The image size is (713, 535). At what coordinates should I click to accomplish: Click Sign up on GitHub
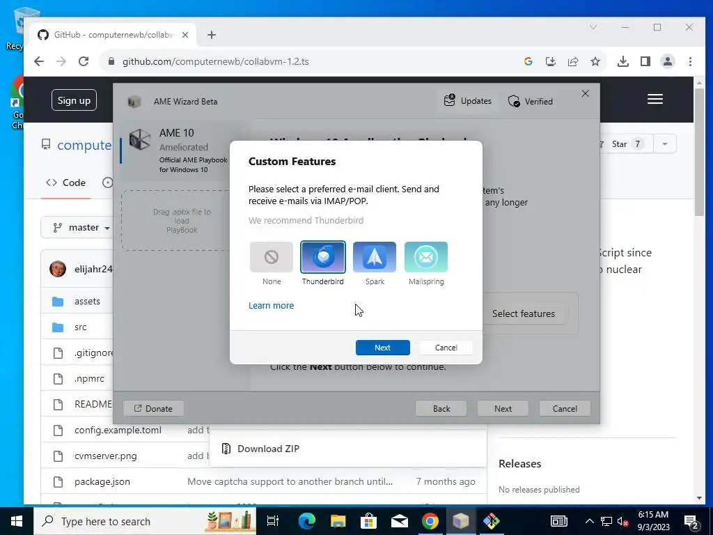pos(74,100)
